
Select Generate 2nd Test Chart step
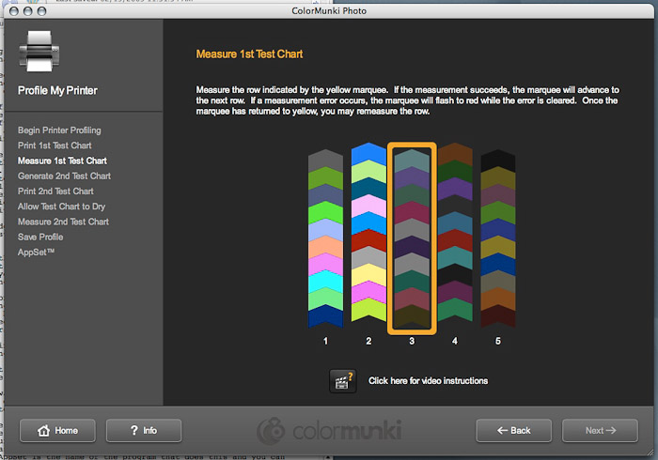point(64,176)
